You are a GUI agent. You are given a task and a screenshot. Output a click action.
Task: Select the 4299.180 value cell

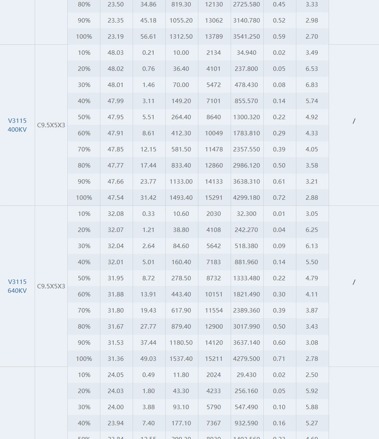click(246, 198)
